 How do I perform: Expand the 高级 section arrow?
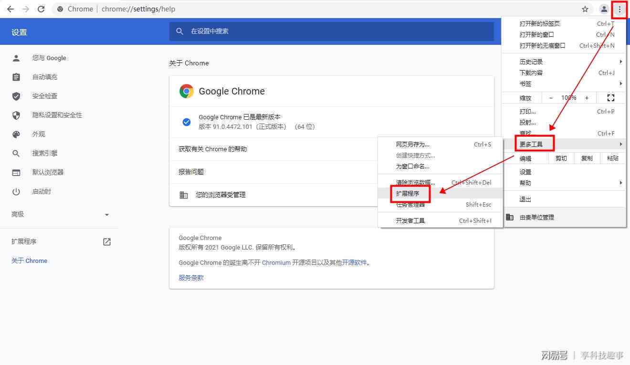point(107,215)
